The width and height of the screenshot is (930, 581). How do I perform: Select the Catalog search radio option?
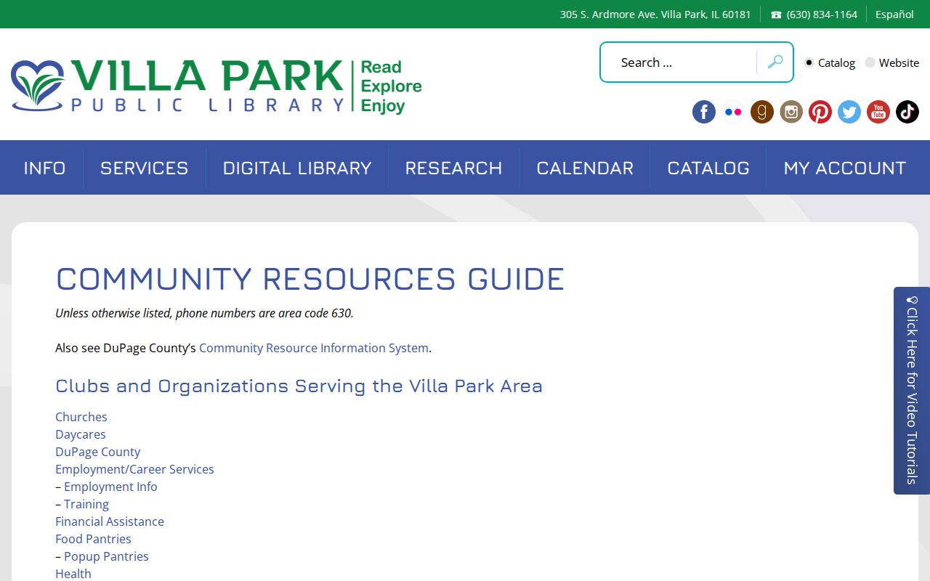point(809,62)
